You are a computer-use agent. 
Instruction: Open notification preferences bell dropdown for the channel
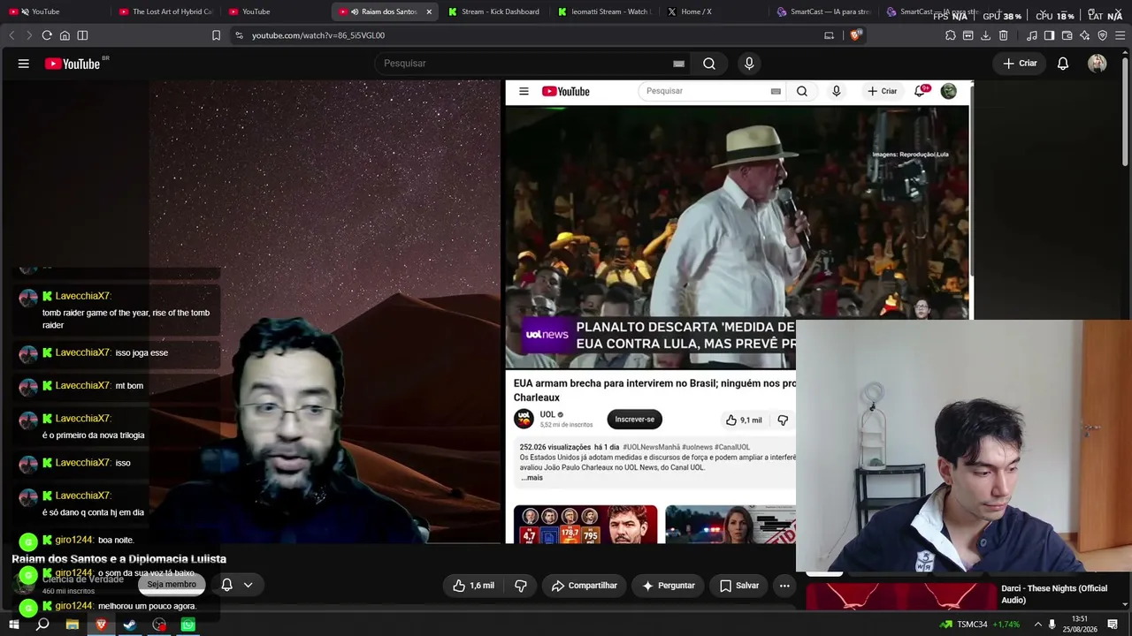[x=236, y=585]
